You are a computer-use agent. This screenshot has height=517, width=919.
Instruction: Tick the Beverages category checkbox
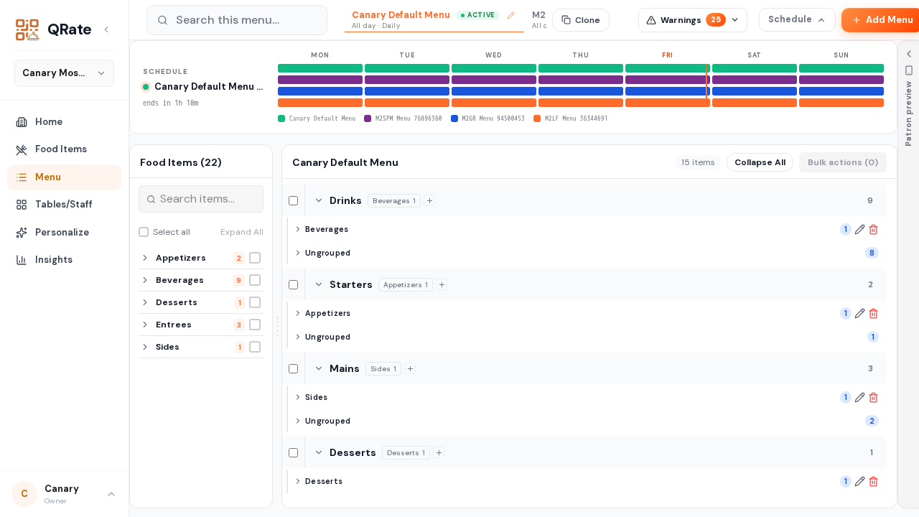point(255,280)
